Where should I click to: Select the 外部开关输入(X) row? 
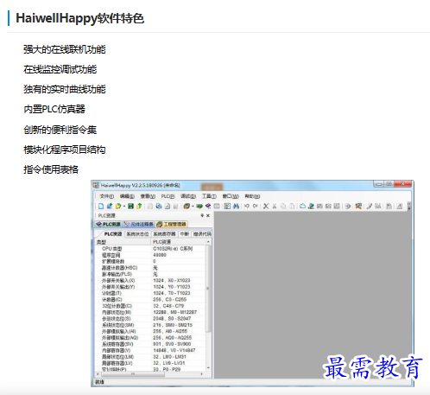[150, 280]
